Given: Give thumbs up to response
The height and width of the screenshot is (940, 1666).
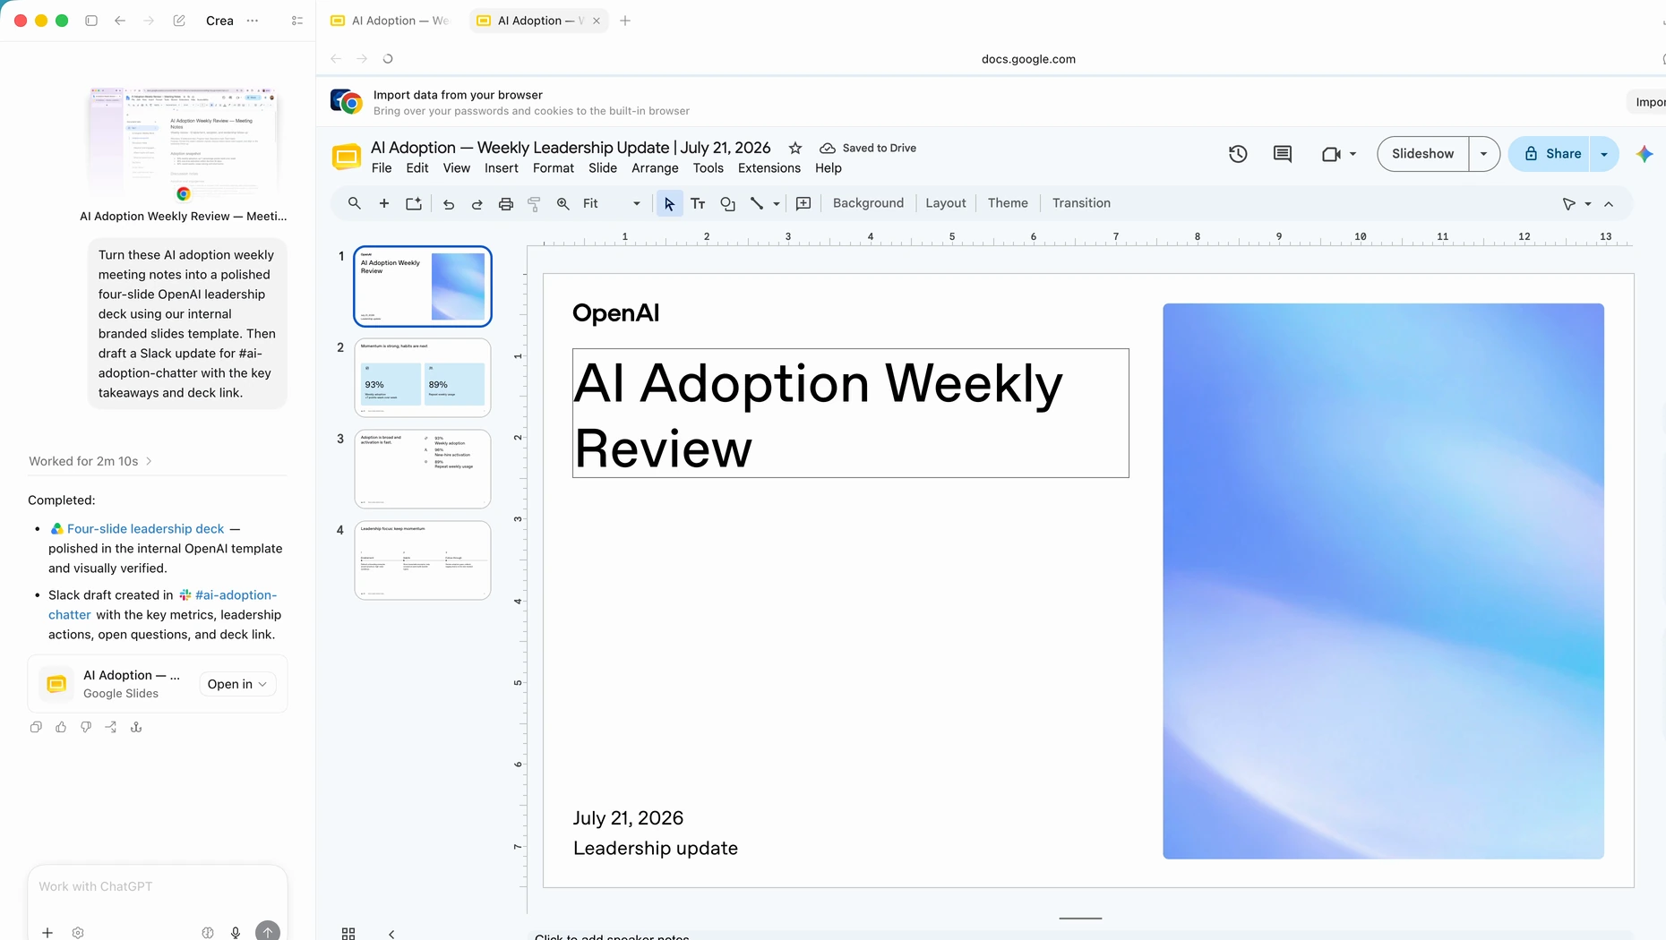Looking at the screenshot, I should [61, 727].
